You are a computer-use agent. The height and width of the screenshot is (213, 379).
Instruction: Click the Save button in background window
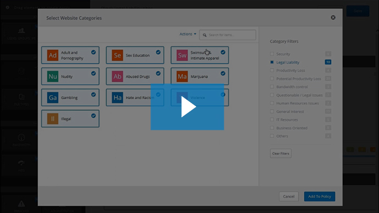coord(358,11)
